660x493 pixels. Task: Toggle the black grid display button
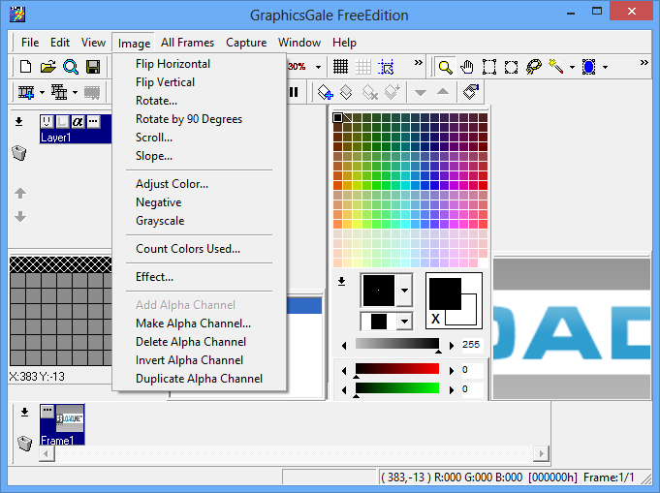pyautogui.click(x=341, y=67)
